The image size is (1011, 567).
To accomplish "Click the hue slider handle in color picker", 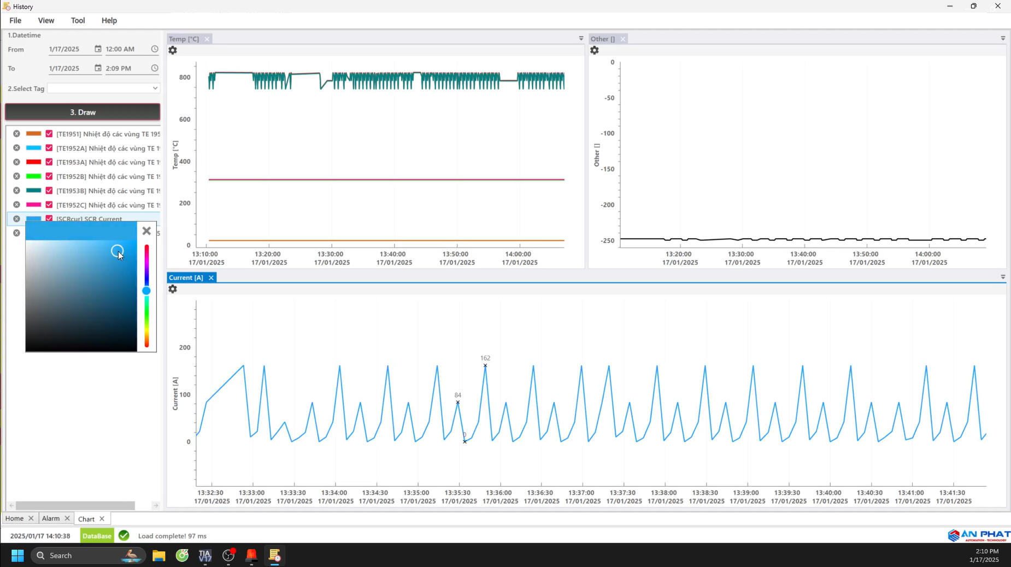I will click(x=146, y=291).
